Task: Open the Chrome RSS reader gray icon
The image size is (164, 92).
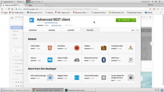Action: pyautogui.click(x=104, y=78)
